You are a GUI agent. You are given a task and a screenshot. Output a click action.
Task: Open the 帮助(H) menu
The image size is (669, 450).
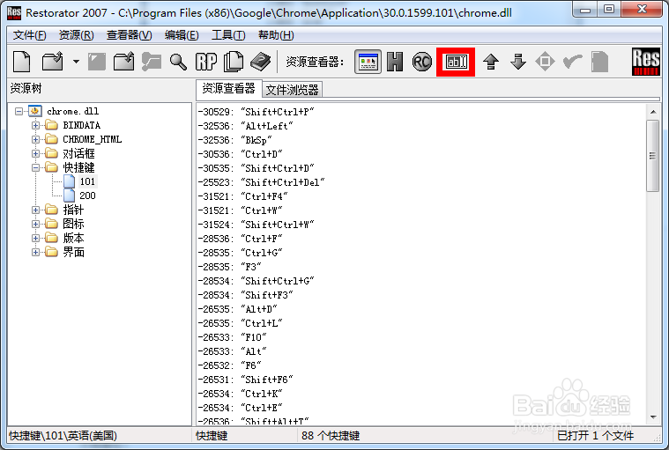coord(276,35)
